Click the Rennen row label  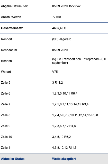(x=6, y=61)
